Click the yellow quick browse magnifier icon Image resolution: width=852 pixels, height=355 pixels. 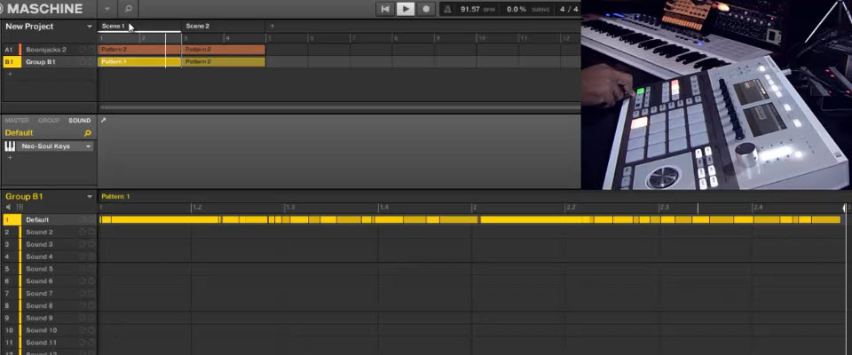click(x=88, y=133)
